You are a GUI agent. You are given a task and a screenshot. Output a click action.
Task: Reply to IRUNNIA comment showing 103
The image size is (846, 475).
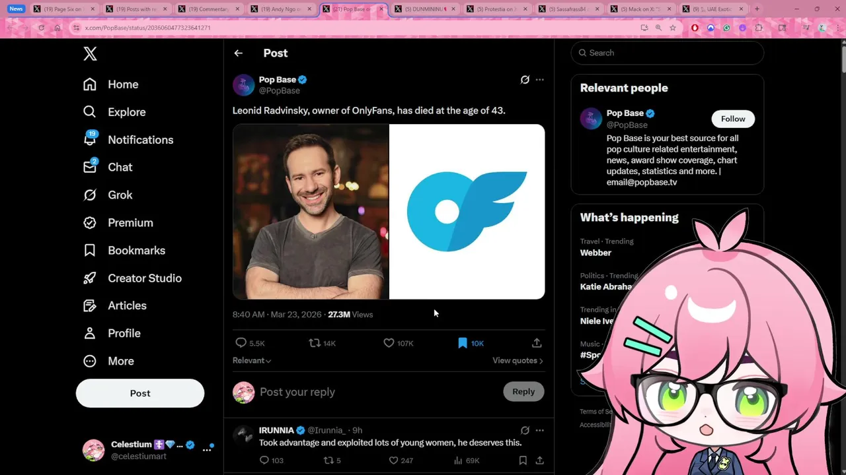point(264,460)
